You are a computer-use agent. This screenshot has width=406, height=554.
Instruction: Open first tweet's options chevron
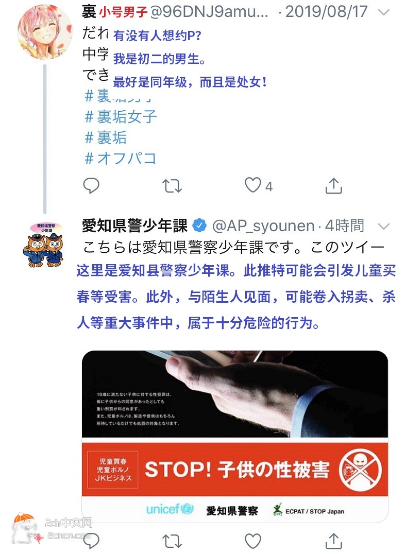(x=384, y=12)
